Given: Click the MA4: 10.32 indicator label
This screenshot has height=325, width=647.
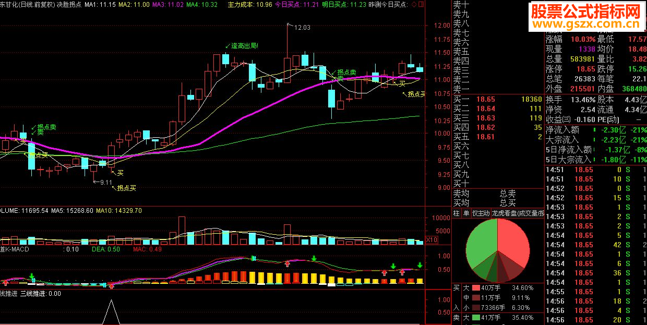Looking at the screenshot, I should point(202,5).
